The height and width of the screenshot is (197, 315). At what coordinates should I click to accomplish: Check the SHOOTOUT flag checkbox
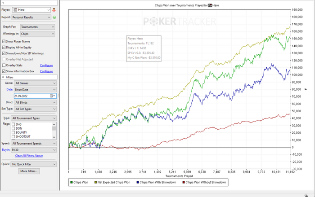pos(13,136)
